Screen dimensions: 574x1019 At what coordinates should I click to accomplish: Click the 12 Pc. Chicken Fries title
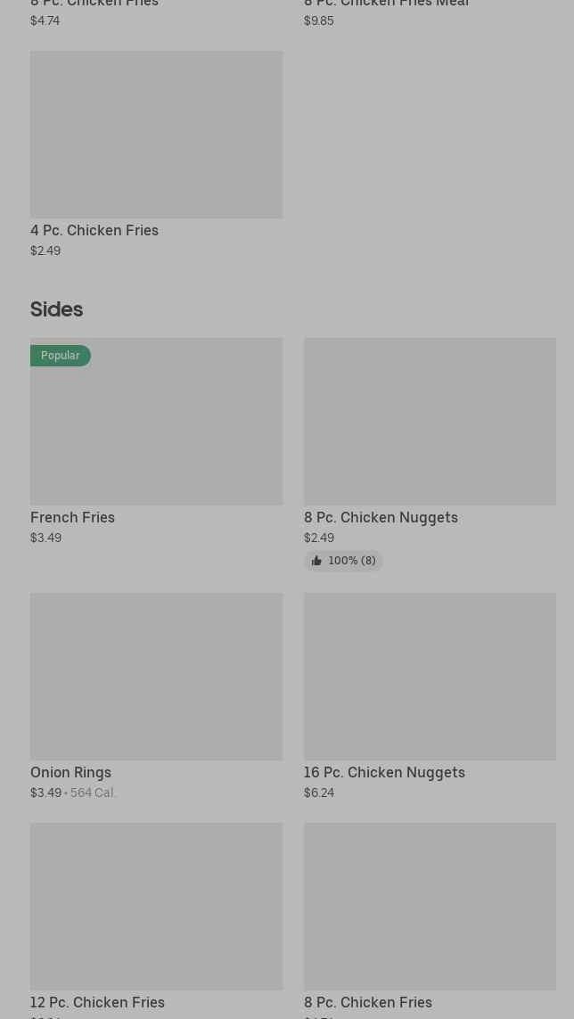(x=97, y=1002)
